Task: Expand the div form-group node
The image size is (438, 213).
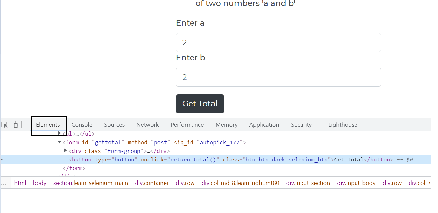Action: click(66, 151)
